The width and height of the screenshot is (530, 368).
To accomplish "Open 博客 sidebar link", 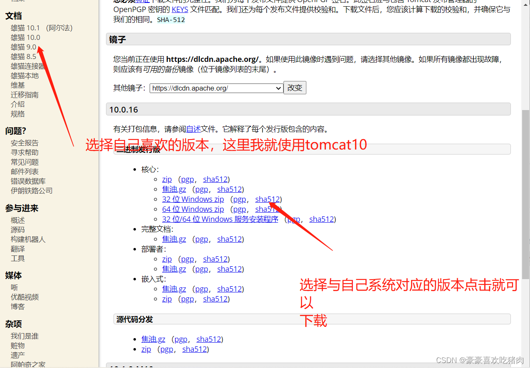I will (x=18, y=307).
